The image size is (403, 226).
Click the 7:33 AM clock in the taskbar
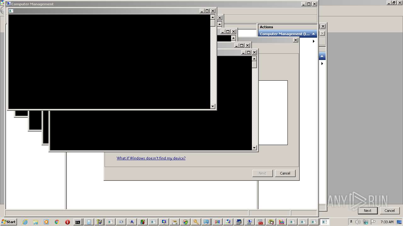pyautogui.click(x=387, y=222)
